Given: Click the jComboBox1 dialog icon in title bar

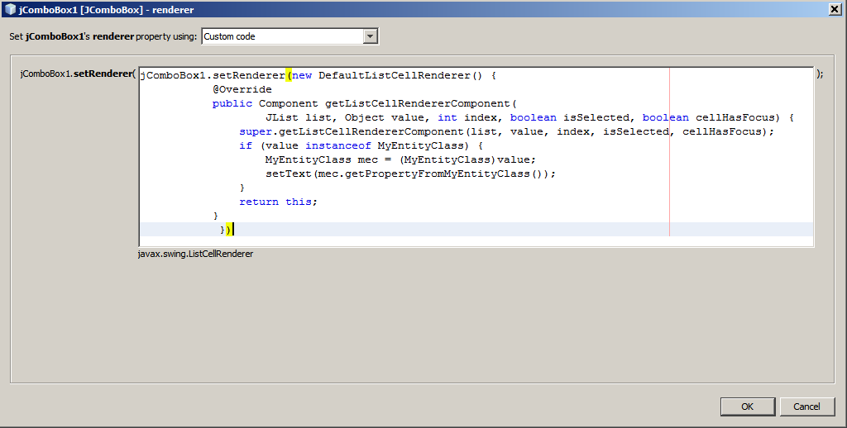Looking at the screenshot, I should coord(10,8).
